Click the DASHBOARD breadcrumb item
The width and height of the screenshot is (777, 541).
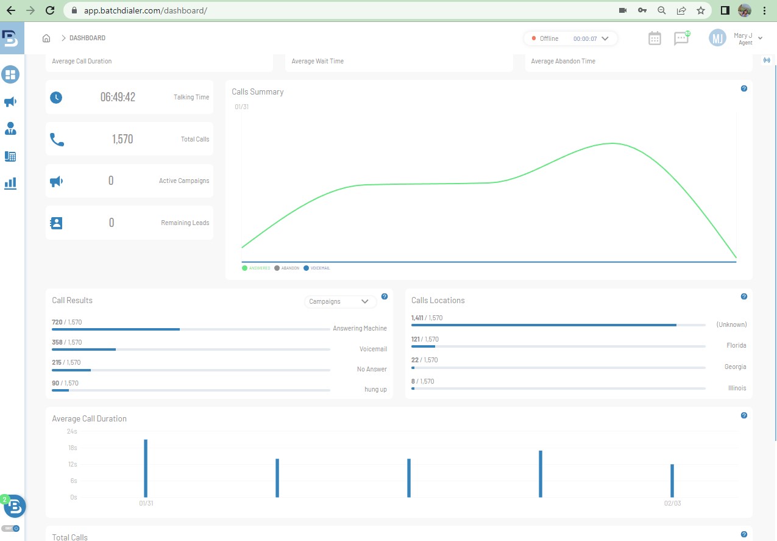tap(87, 38)
